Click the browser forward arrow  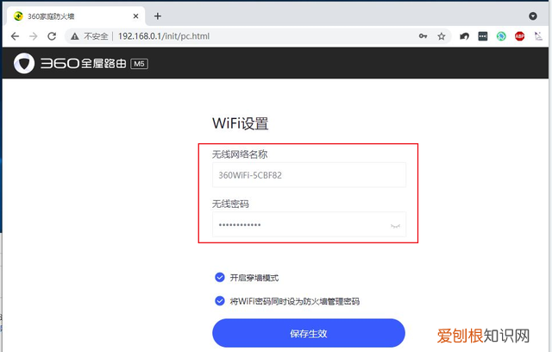(33, 36)
